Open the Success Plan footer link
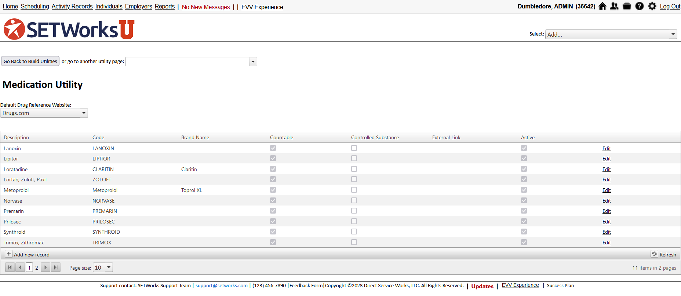 (560, 286)
